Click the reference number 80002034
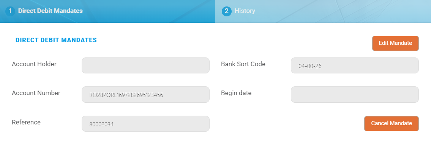 pyautogui.click(x=102, y=124)
